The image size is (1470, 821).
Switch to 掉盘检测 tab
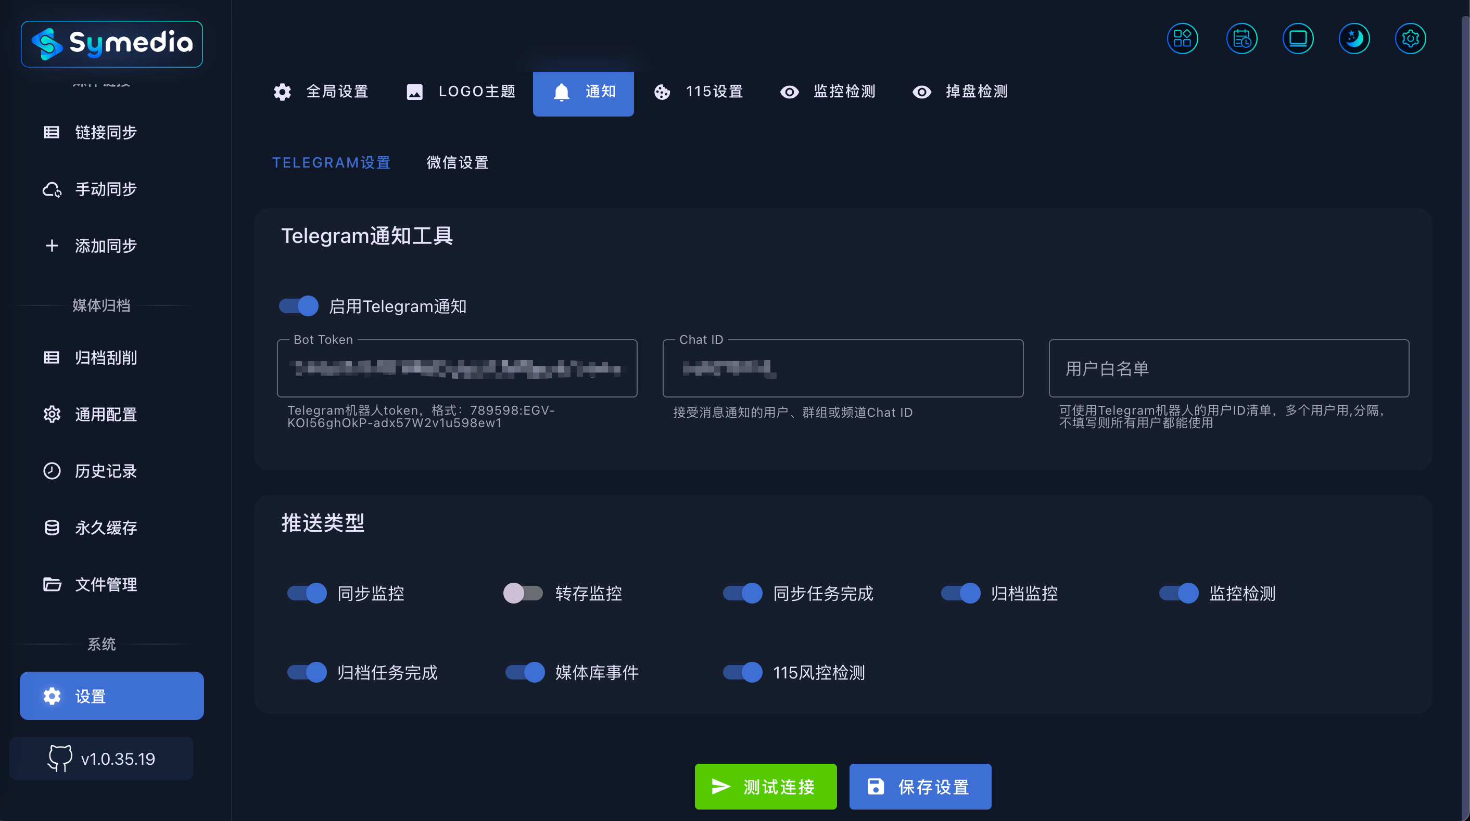[960, 92]
